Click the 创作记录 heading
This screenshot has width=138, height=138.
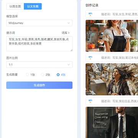(92, 5)
